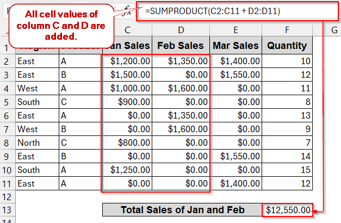This screenshot has height=223, width=341.
Task: Click row 13 header
Action: coord(7,210)
